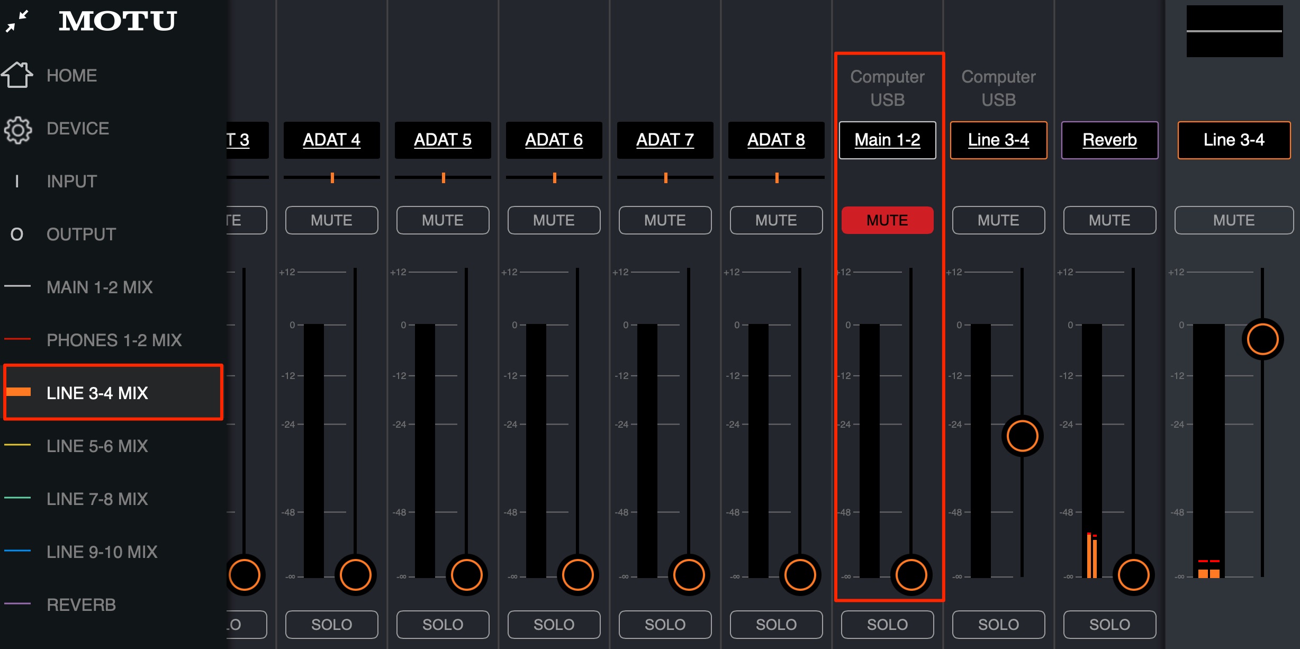Select MAIN 1-2 MIX in sidebar

pos(113,287)
